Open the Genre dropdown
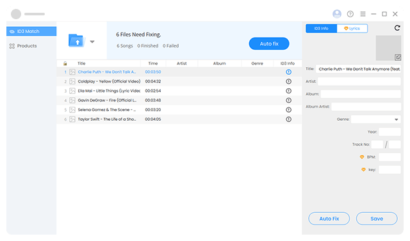410x241 pixels. tap(376, 119)
